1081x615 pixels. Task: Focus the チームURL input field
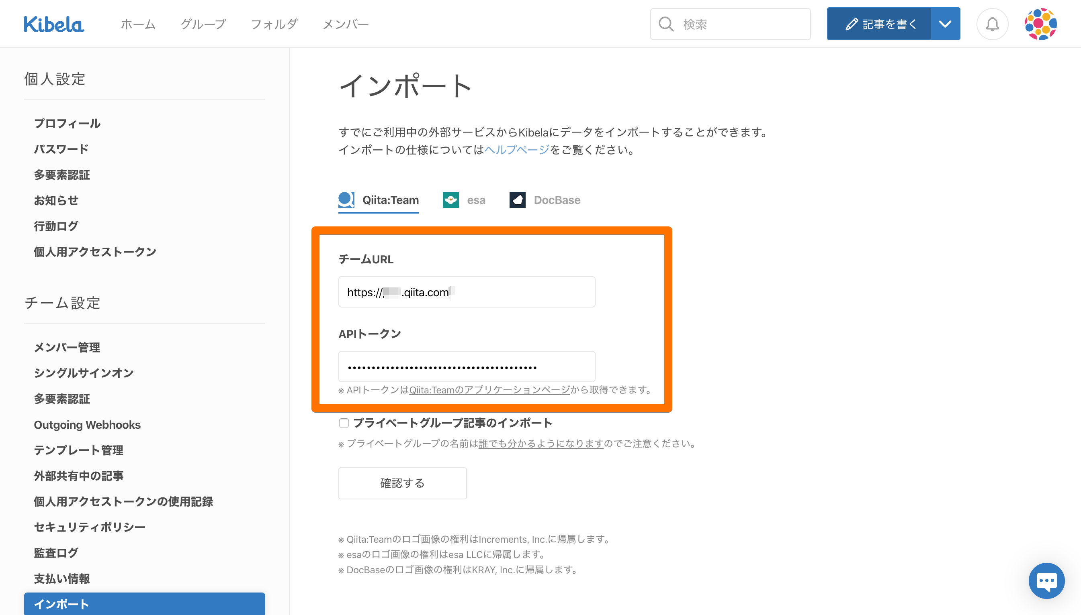pyautogui.click(x=467, y=292)
